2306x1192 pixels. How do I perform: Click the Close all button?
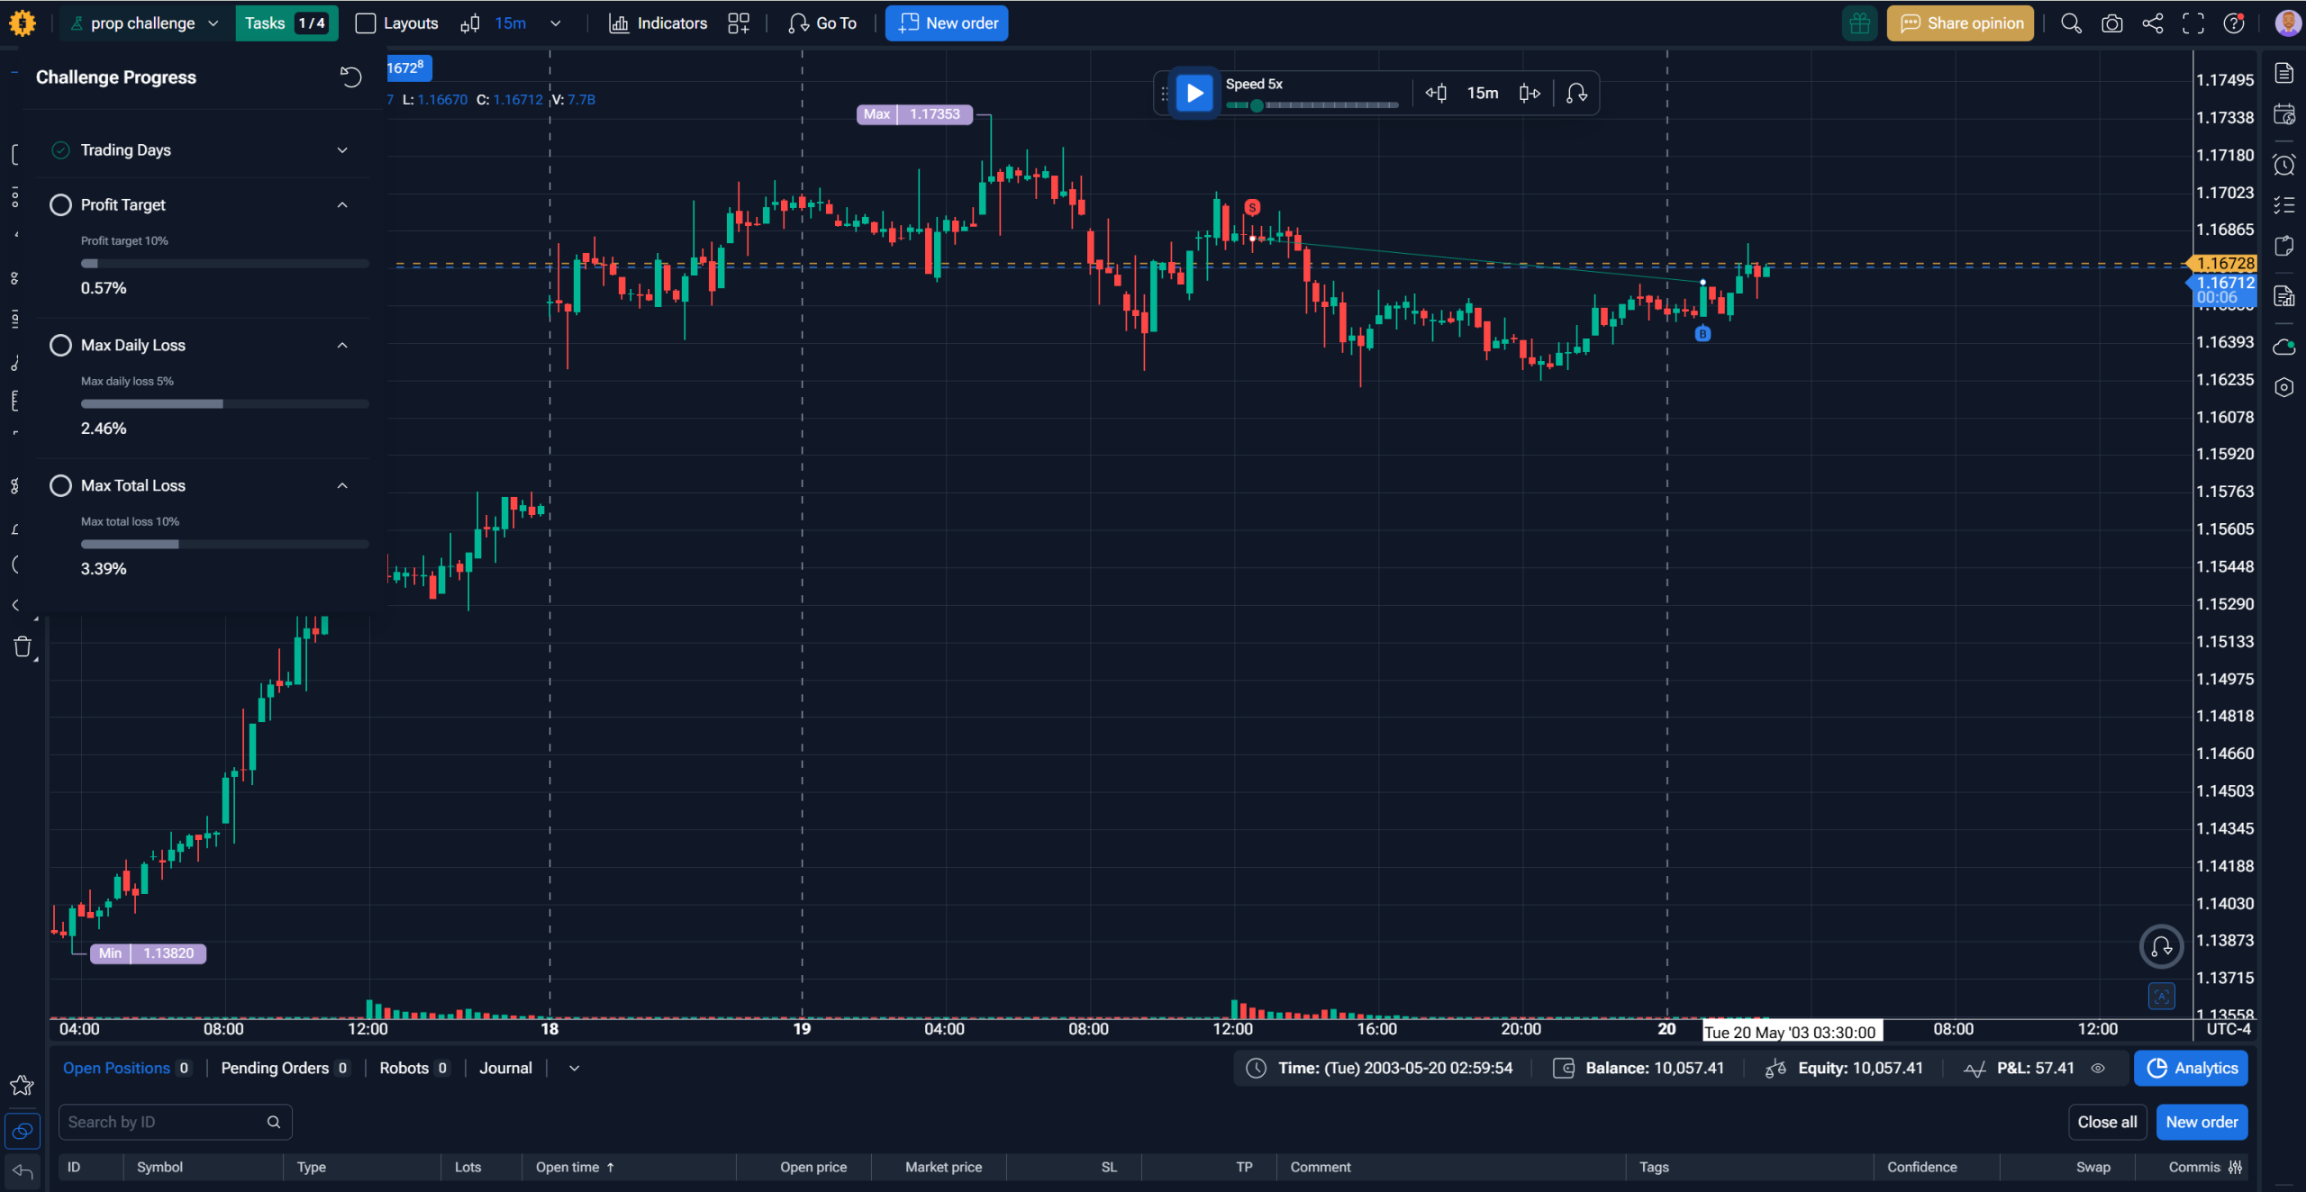pyautogui.click(x=2107, y=1123)
